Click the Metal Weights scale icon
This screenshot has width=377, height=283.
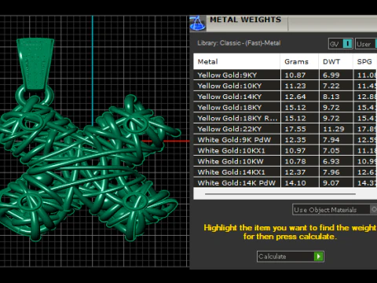point(198,23)
